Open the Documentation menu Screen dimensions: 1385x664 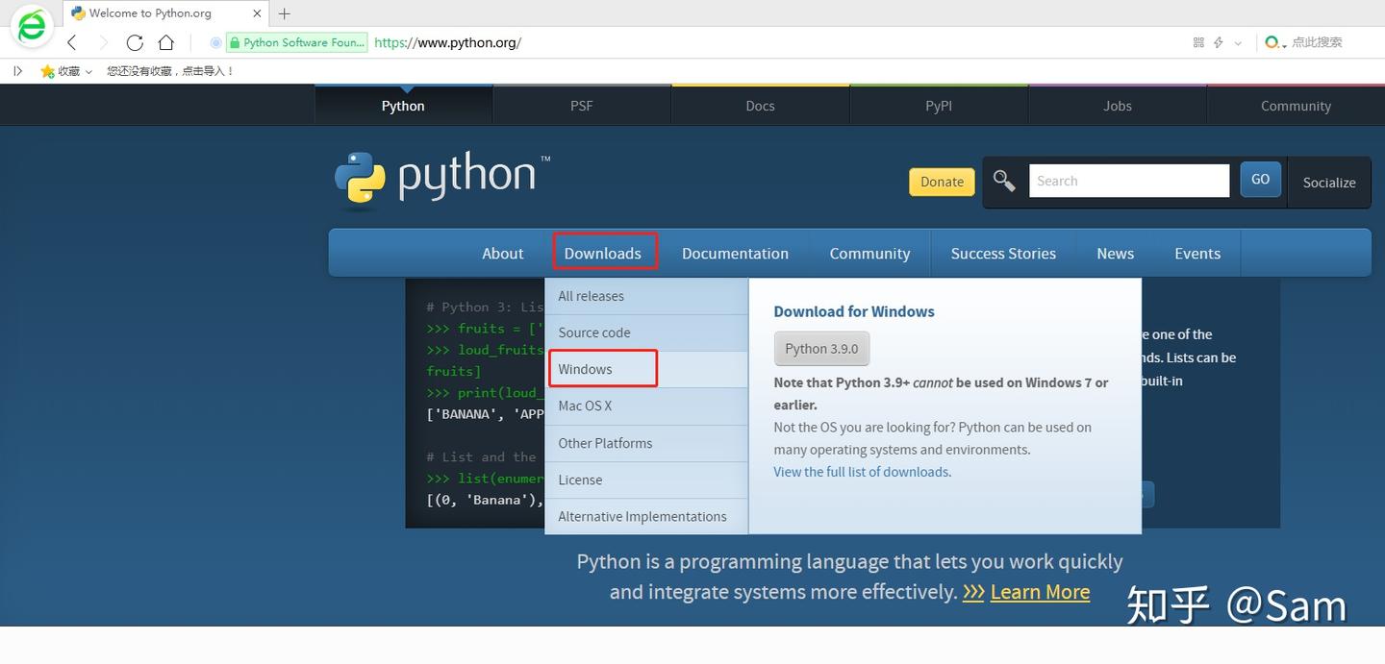point(735,253)
